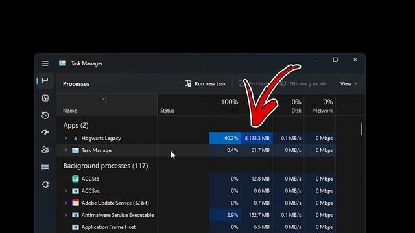
Task: Click the Apps (2) group heading
Action: 76,125
